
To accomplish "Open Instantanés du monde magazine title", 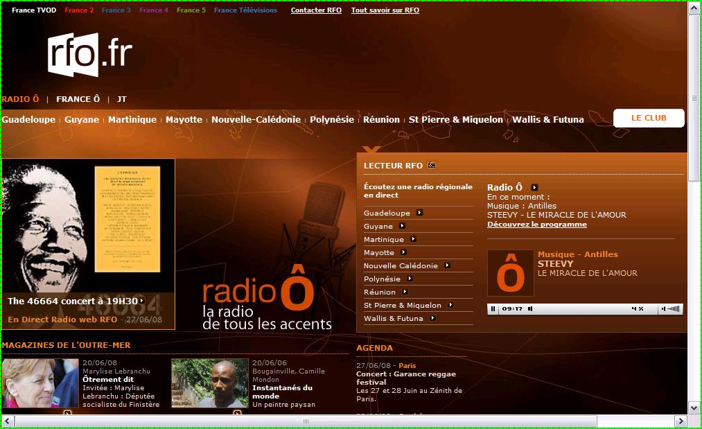I will click(x=283, y=392).
